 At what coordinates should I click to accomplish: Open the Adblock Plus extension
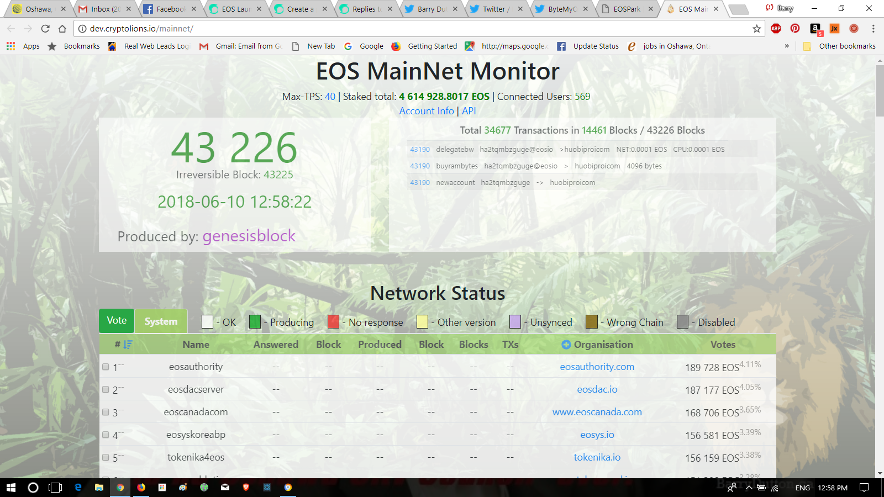pos(776,29)
